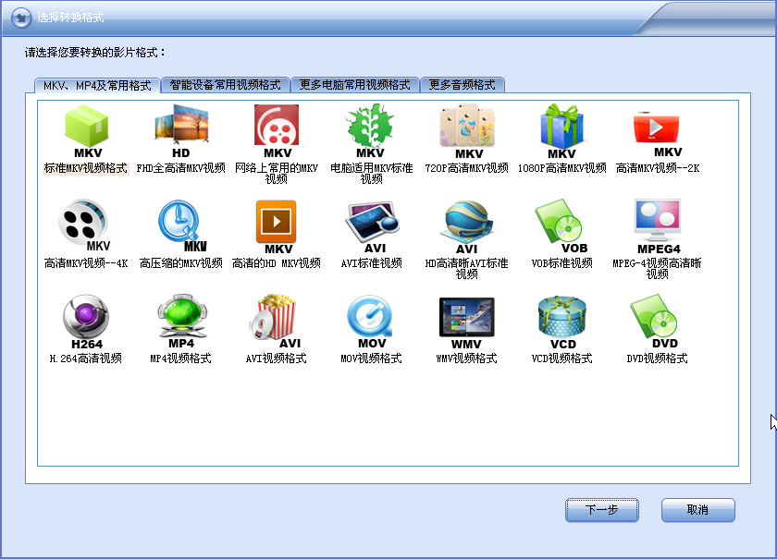This screenshot has height=559, width=777.
Task: Click the 1080P高清MKV视频 label text
Action: 562,168
